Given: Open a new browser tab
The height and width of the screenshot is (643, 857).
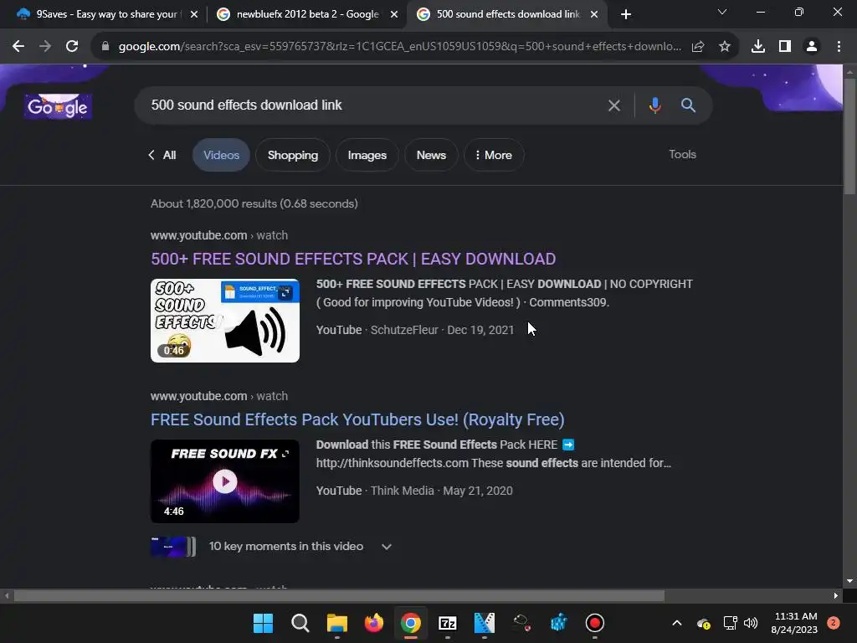Looking at the screenshot, I should tap(626, 14).
